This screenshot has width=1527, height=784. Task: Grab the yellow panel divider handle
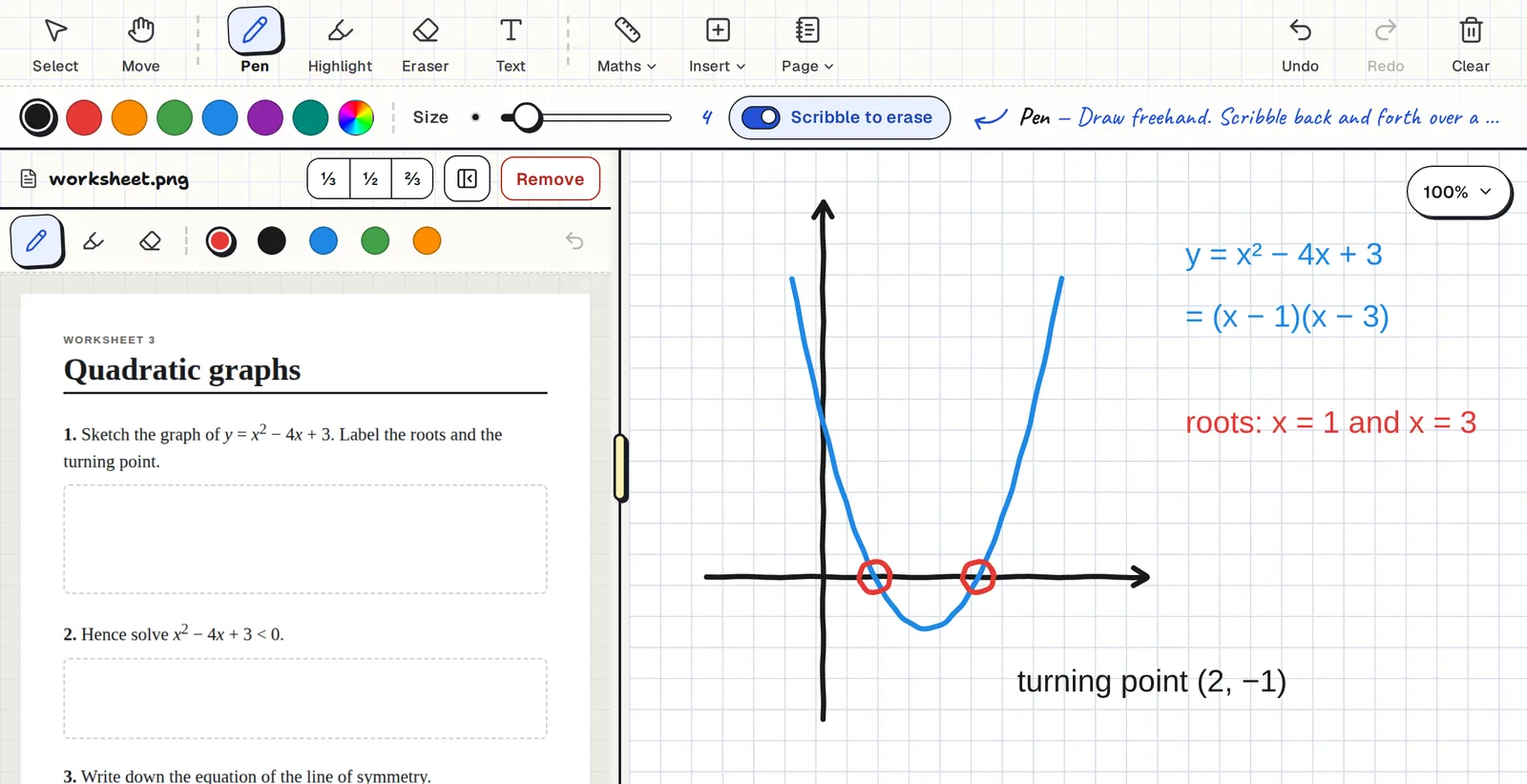click(620, 467)
